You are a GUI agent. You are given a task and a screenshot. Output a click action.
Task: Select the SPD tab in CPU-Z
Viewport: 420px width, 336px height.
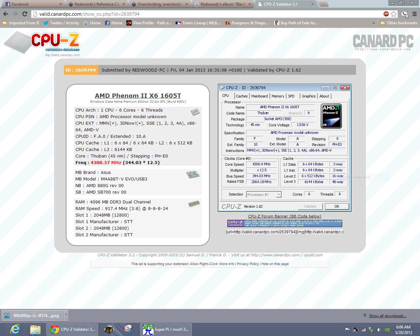[x=291, y=96]
